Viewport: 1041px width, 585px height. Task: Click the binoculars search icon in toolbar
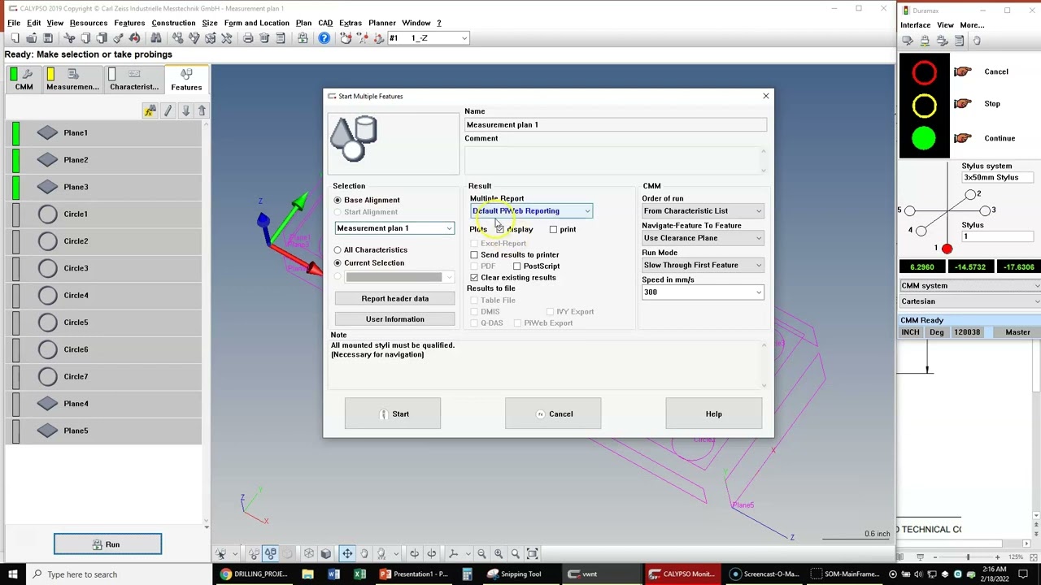tap(156, 38)
